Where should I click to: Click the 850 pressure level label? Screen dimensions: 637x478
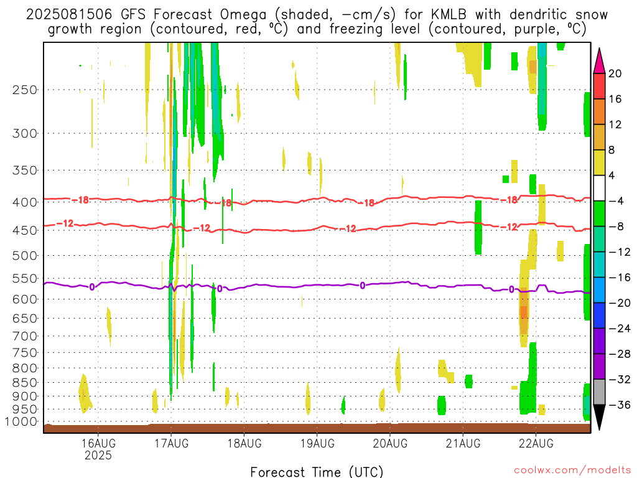tap(25, 383)
